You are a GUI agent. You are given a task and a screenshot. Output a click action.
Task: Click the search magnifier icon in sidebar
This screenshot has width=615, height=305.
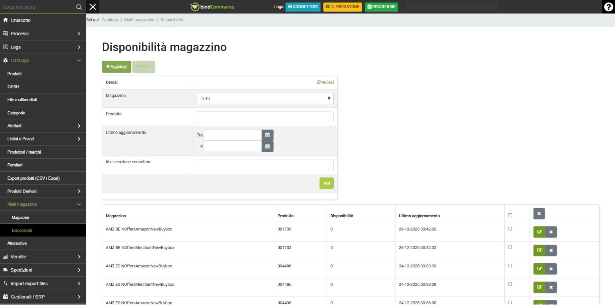(x=79, y=7)
